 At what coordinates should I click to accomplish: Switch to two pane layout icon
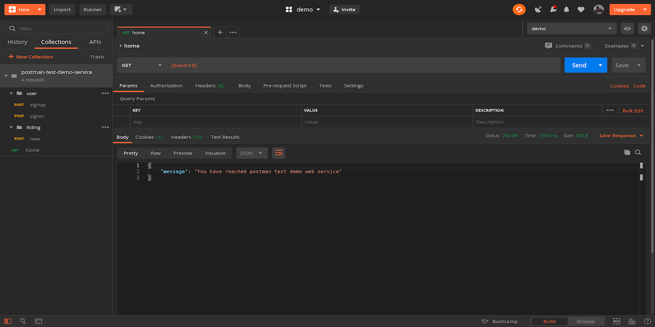pos(617,321)
